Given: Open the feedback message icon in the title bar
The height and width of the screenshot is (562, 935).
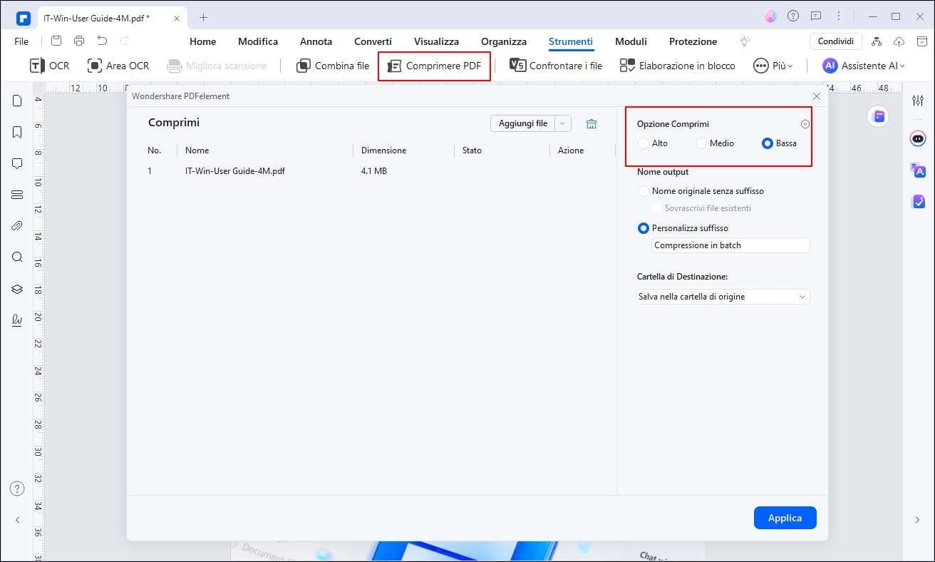Looking at the screenshot, I should (816, 16).
